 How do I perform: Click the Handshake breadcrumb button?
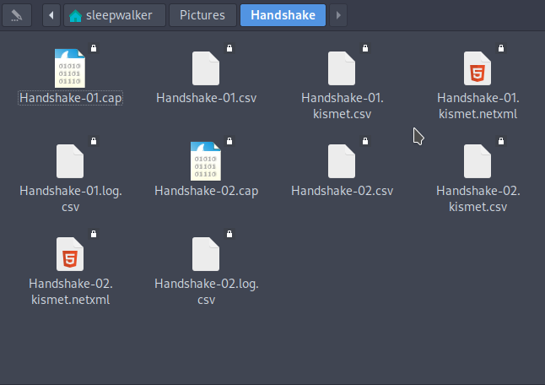[283, 15]
